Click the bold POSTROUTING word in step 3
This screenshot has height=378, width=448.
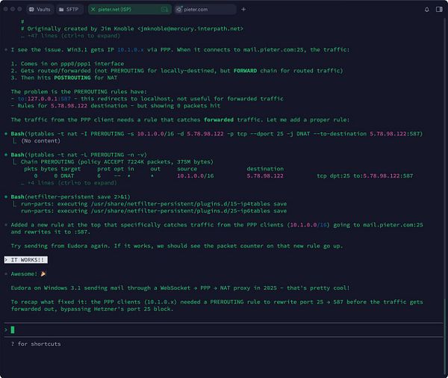tap(72, 78)
